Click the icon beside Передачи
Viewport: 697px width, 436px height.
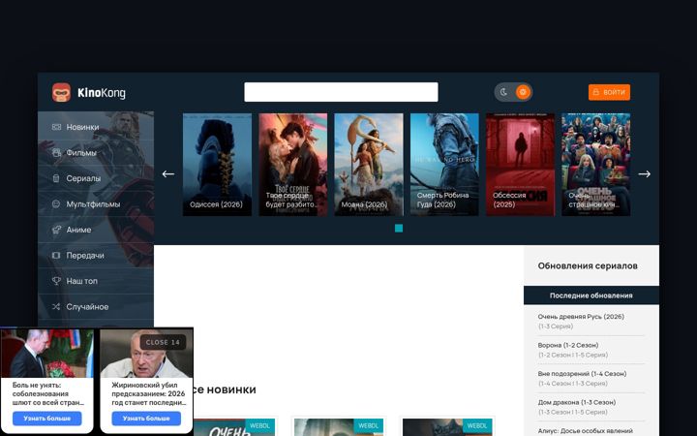click(x=56, y=256)
